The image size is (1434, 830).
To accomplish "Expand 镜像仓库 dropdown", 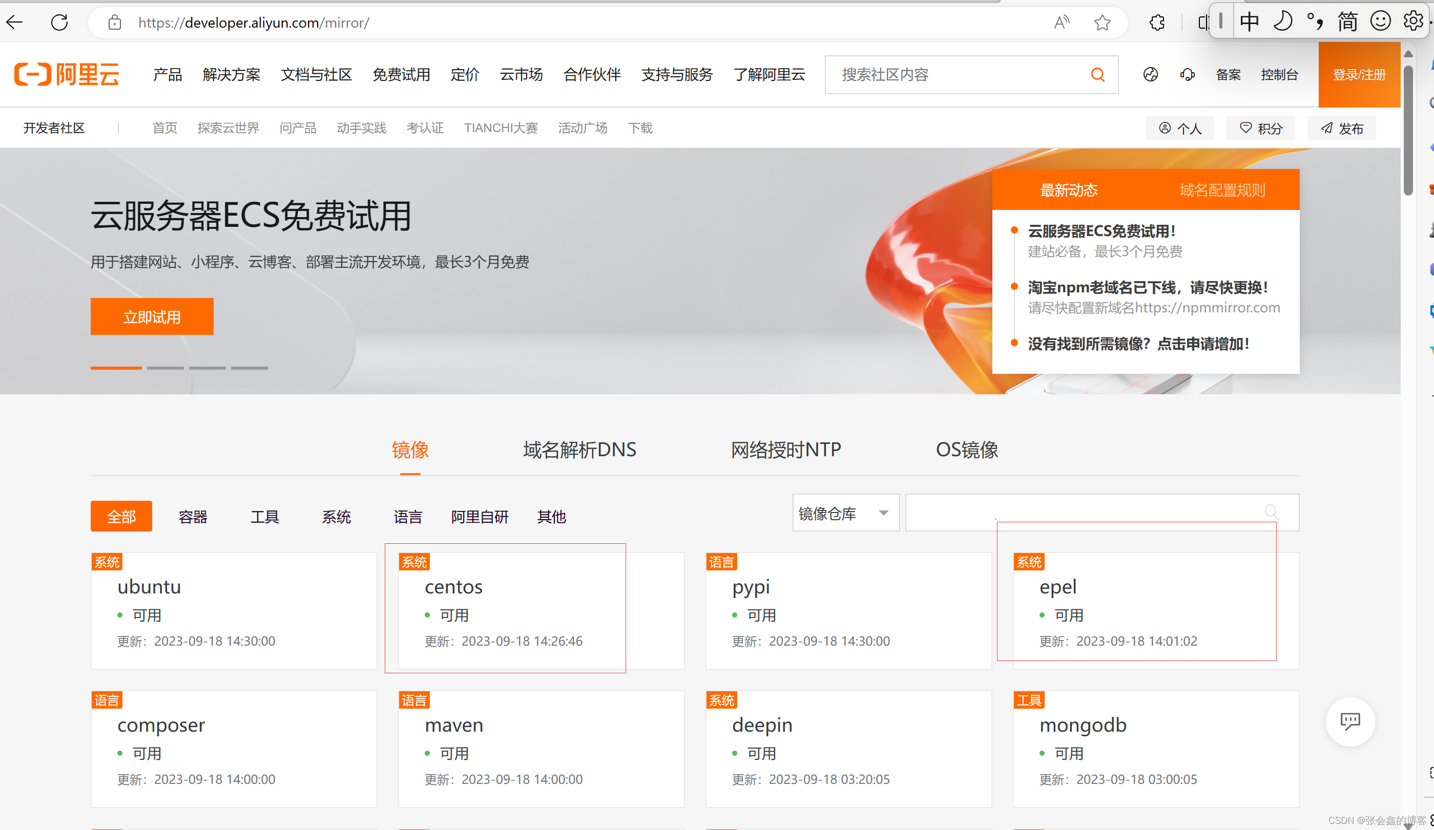I will (x=846, y=513).
